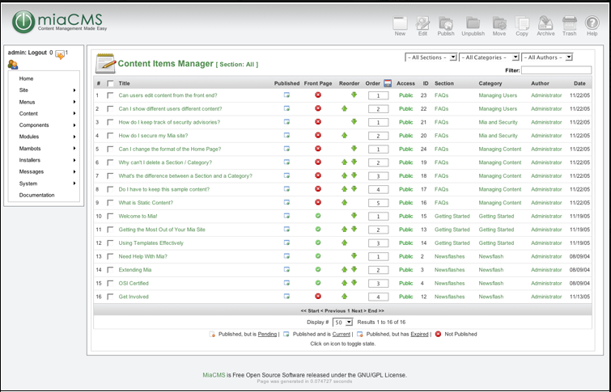611x392 pixels.
Task: Expand the Menus submenu arrow
Action: [x=74, y=102]
